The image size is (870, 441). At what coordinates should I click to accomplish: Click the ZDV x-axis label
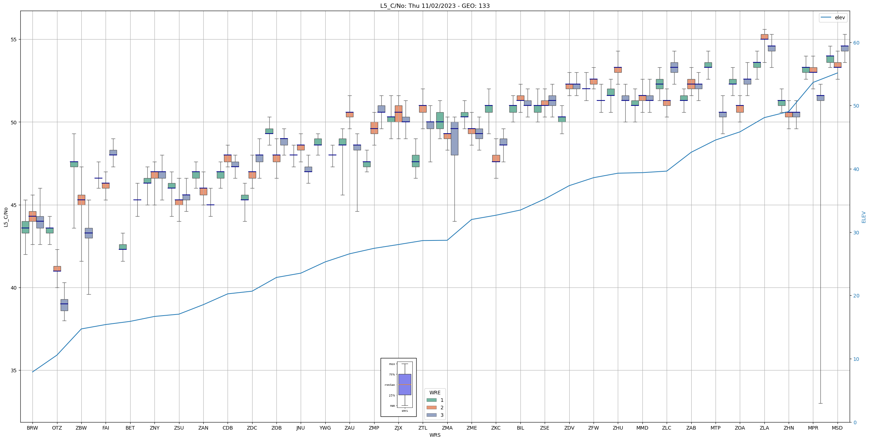pyautogui.click(x=569, y=428)
